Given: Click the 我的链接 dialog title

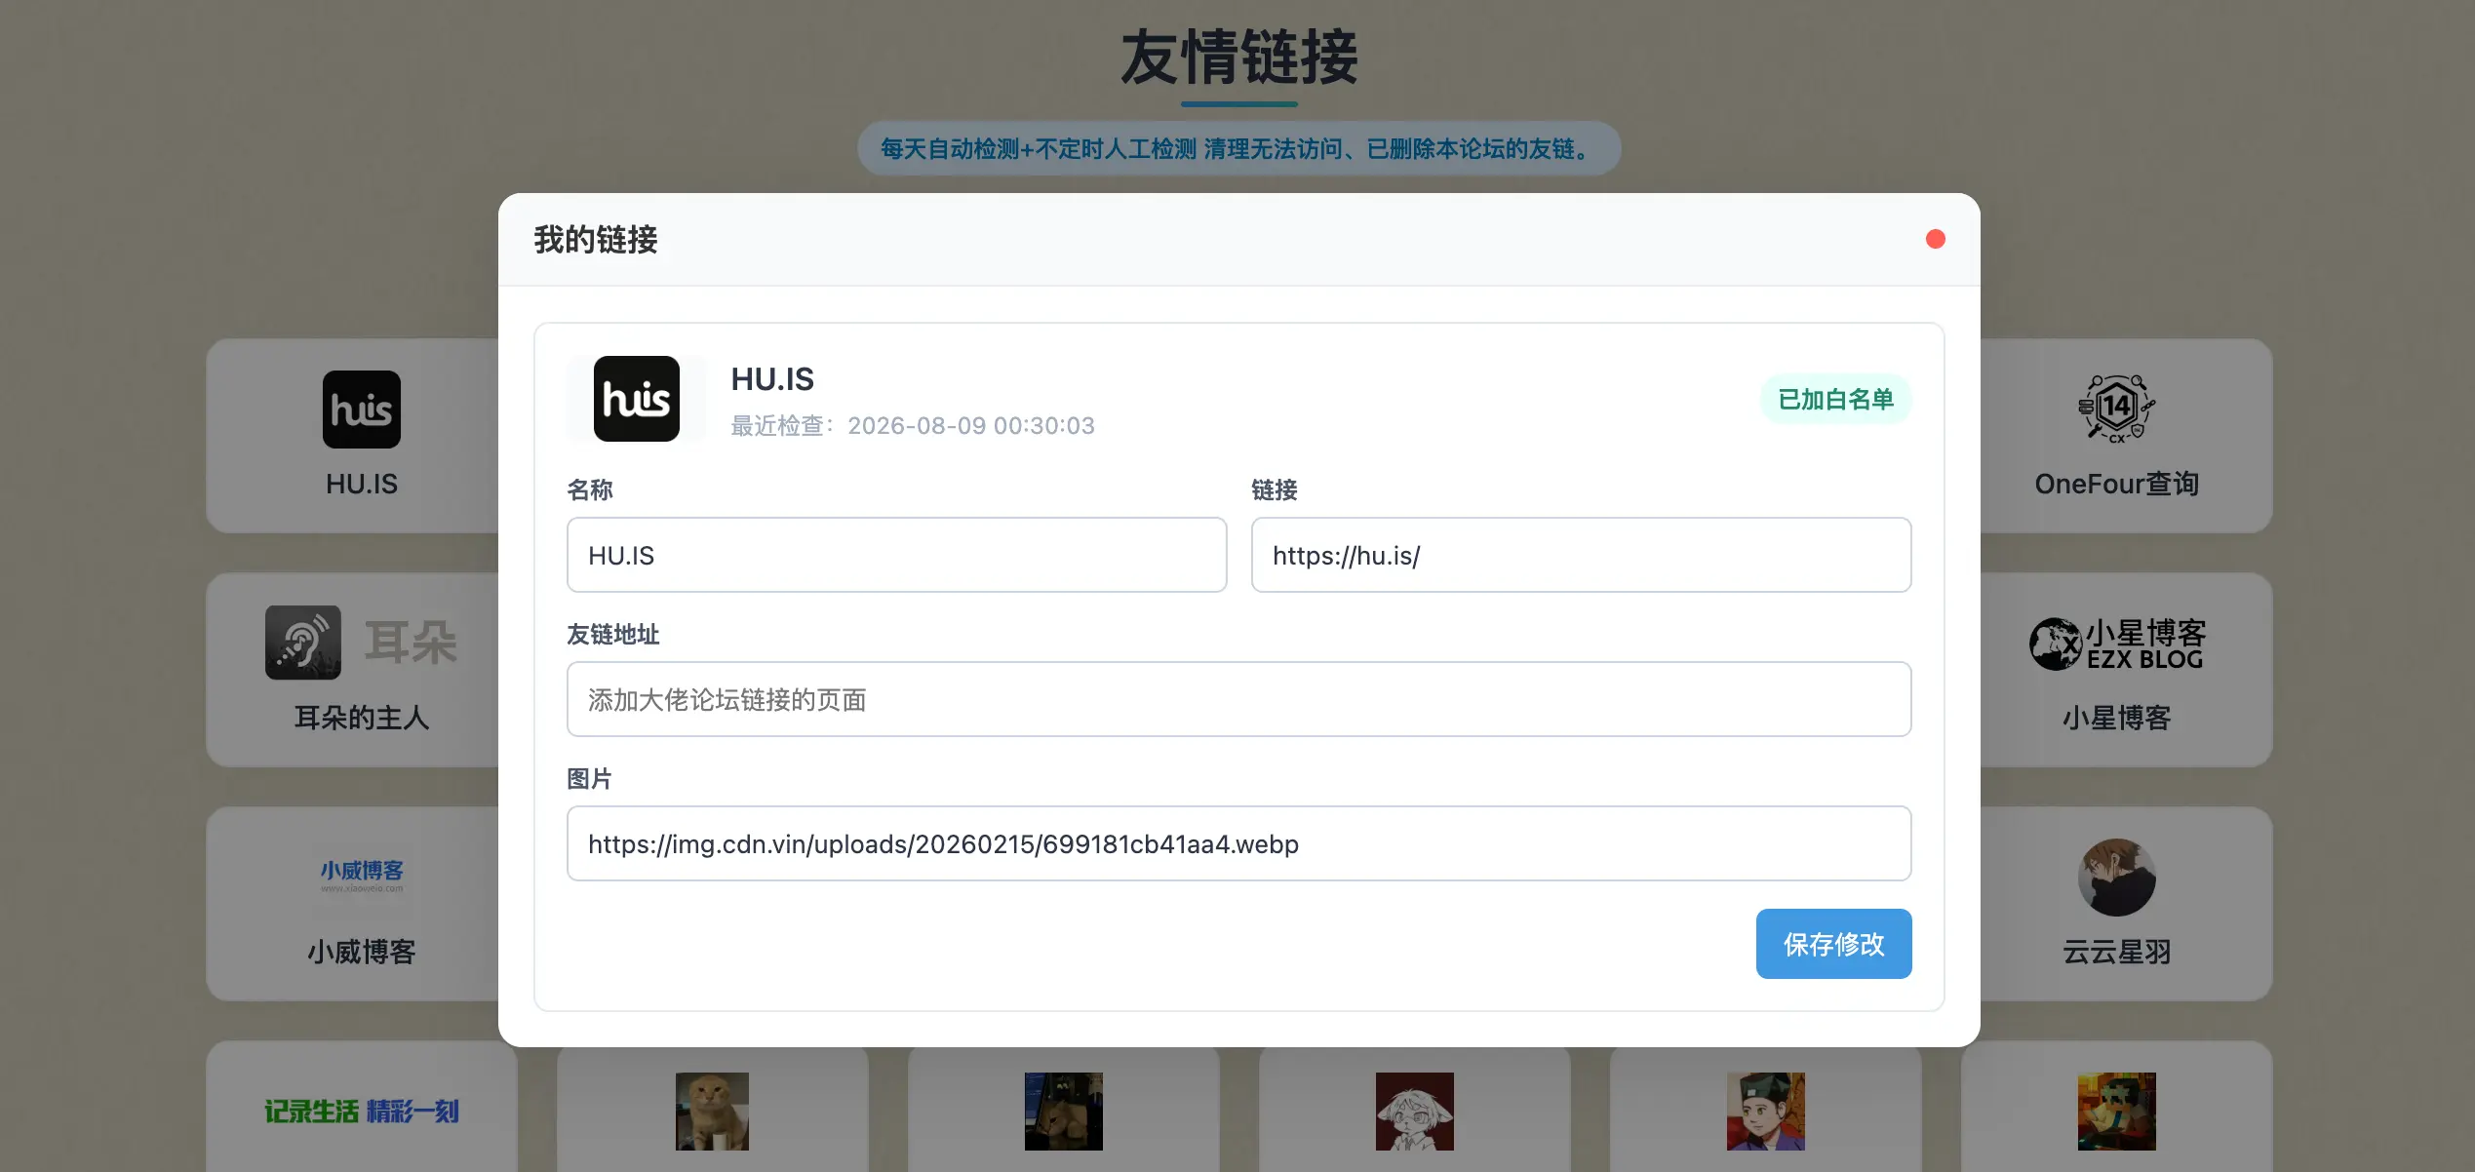Looking at the screenshot, I should click(596, 239).
